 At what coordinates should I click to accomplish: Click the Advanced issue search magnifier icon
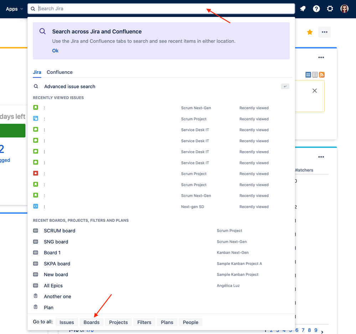(36, 87)
